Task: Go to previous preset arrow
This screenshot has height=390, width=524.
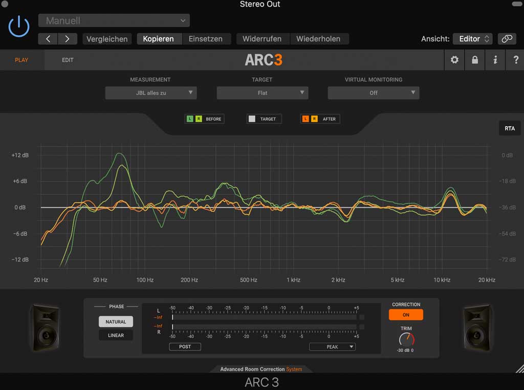Action: [48, 39]
